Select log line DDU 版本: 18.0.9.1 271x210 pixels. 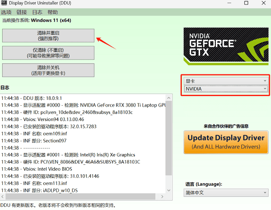(x=32, y=98)
